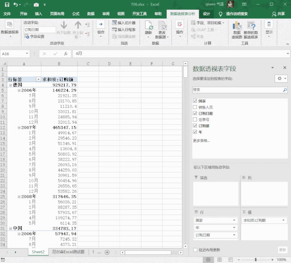Click 插入切片器 insert slicer
The image size is (291, 263).
[x=124, y=23]
